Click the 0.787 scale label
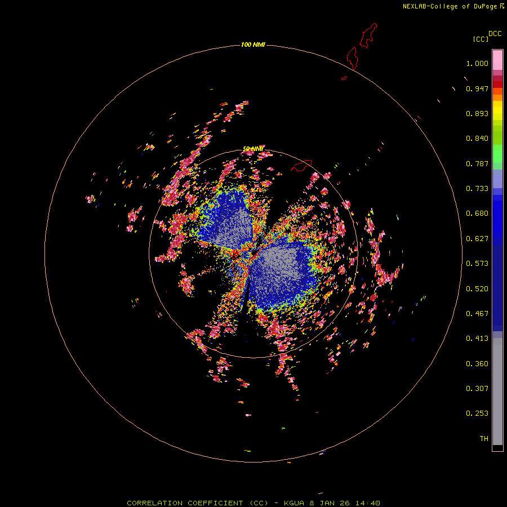Screen dimensions: 507x507 pos(477,163)
